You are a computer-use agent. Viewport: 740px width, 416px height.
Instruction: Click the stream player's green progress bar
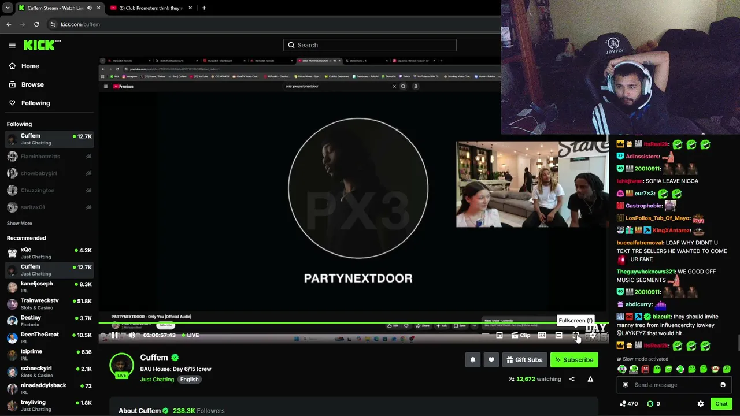353,323
